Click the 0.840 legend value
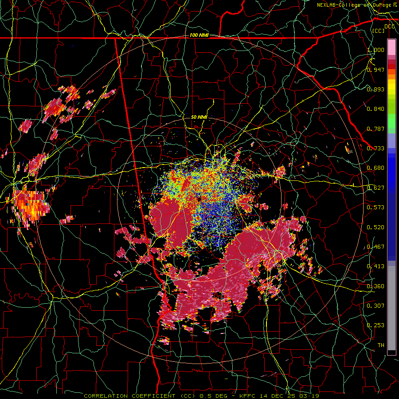Screen dimensions: 399x399 [376, 109]
